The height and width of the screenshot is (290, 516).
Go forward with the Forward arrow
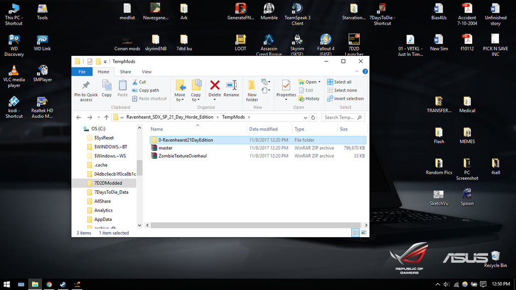click(90, 117)
